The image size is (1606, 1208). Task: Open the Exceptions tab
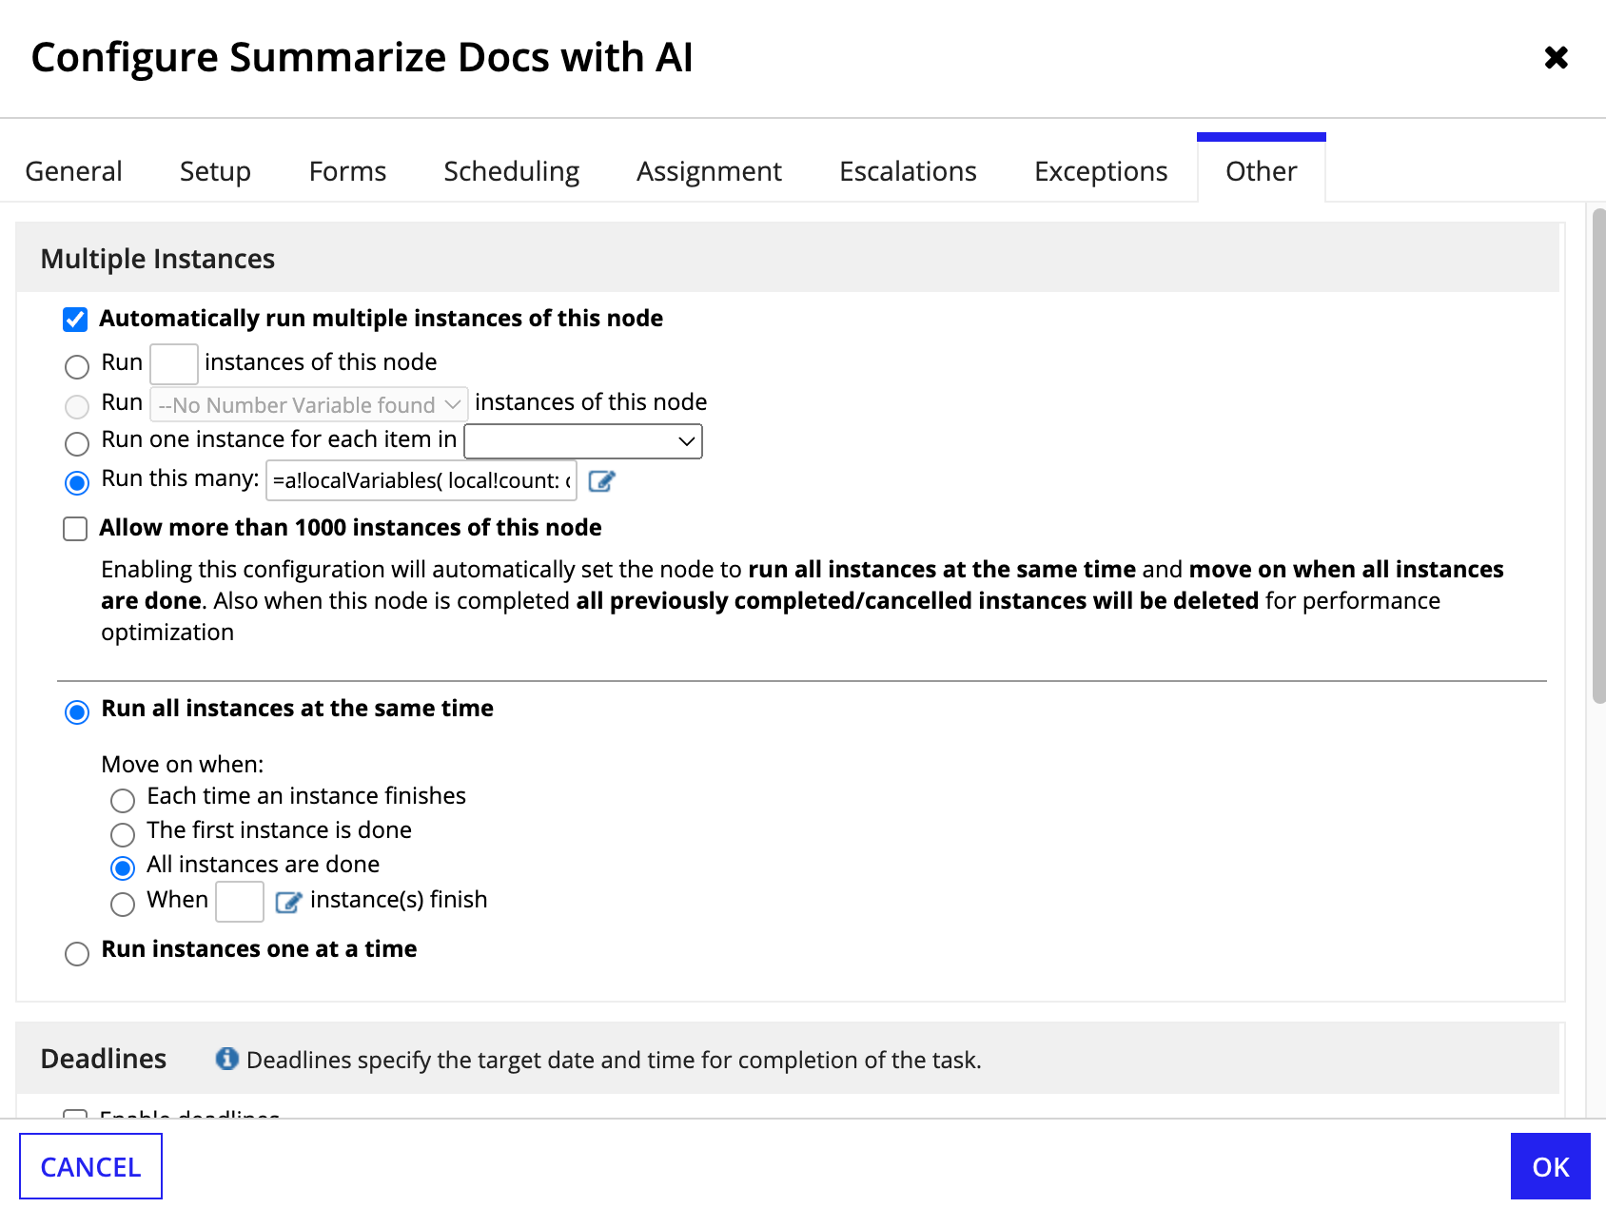pos(1101,171)
